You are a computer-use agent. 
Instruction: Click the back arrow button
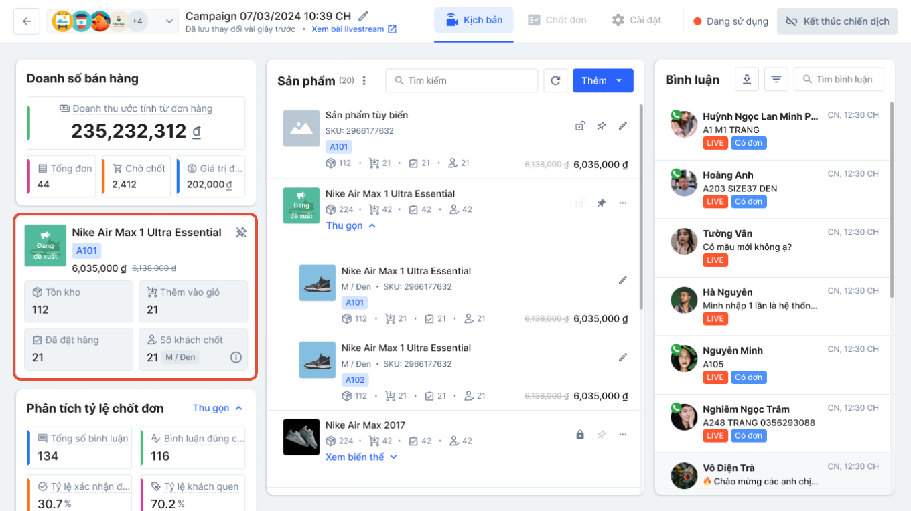coord(27,21)
